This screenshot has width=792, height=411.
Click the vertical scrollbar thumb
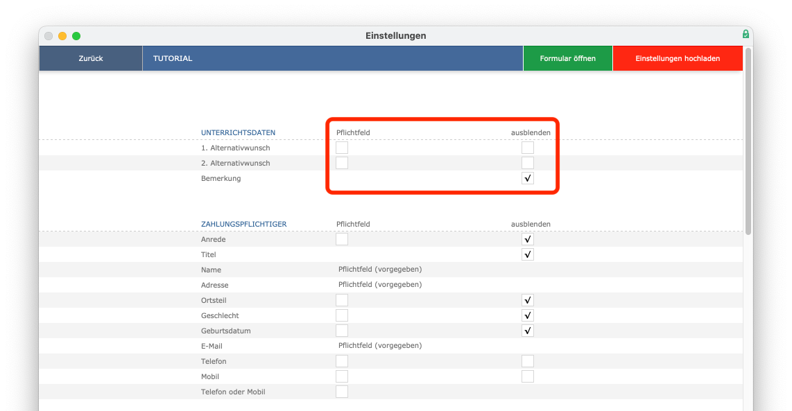[x=748, y=141]
